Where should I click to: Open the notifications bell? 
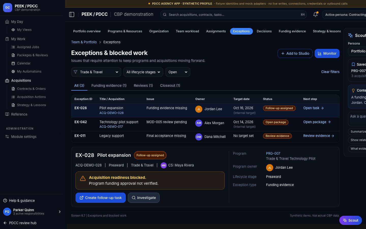[x=315, y=15]
